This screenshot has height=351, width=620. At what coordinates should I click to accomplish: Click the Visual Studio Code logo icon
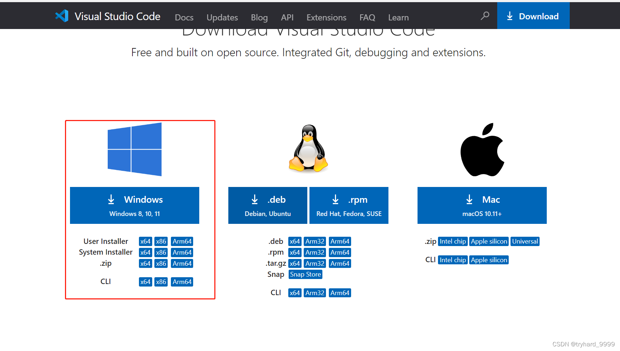[x=62, y=16]
